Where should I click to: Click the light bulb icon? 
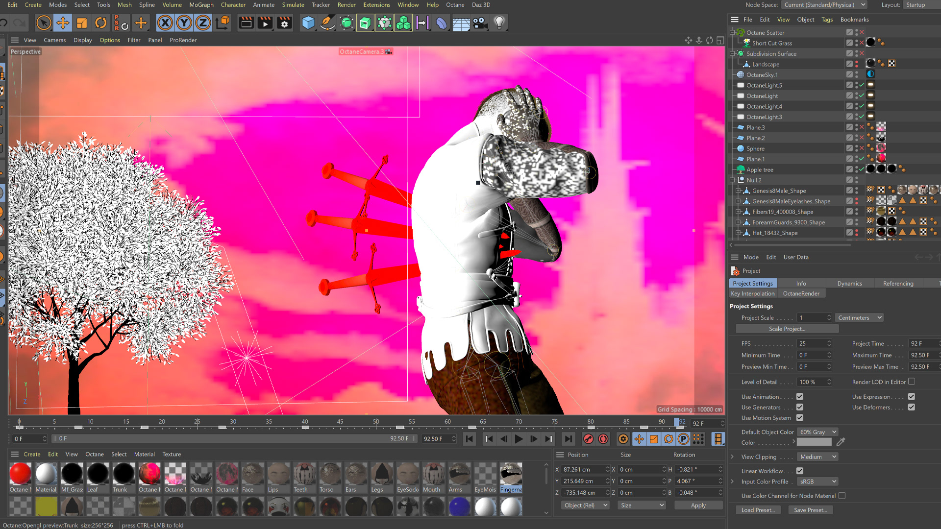point(499,23)
